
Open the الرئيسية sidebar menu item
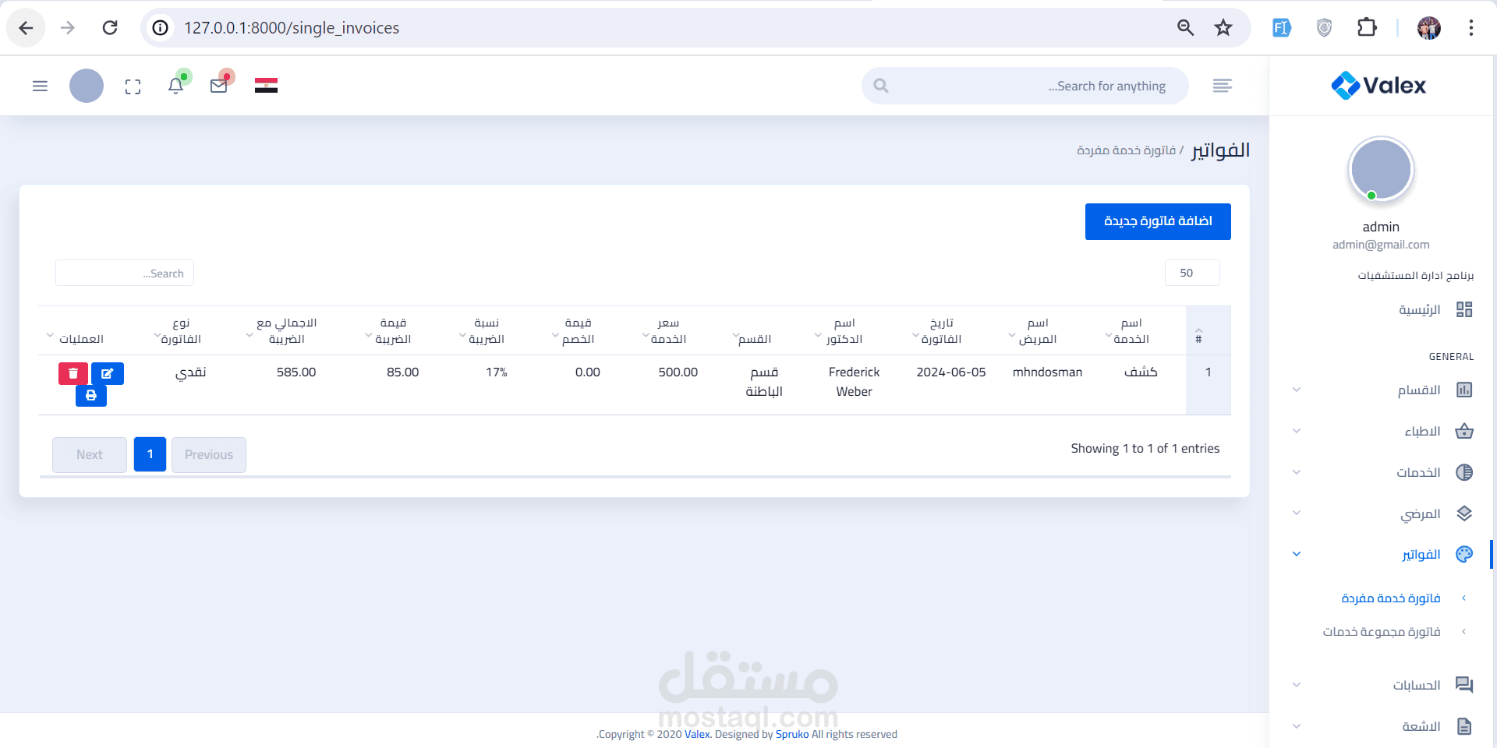point(1419,309)
